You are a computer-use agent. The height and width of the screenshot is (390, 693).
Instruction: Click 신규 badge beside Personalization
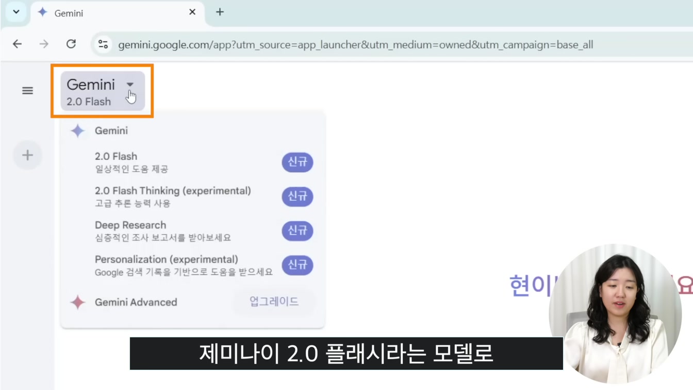[x=298, y=265]
